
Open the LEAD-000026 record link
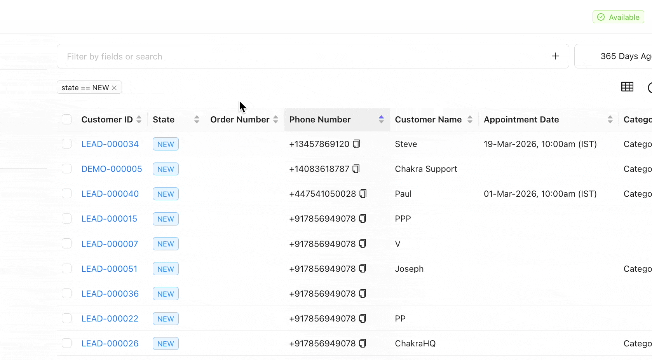click(x=110, y=344)
